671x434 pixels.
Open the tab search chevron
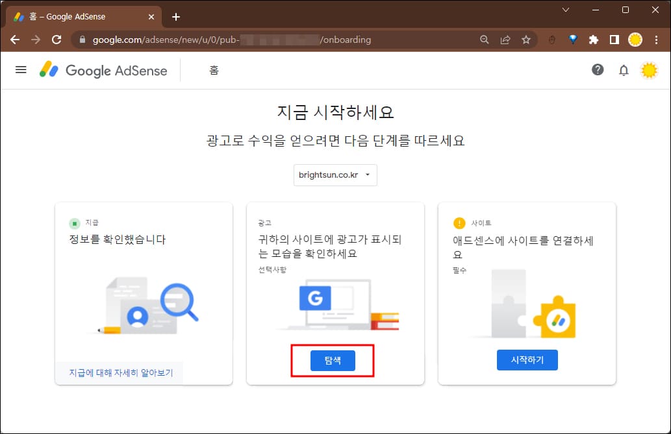coord(566,10)
